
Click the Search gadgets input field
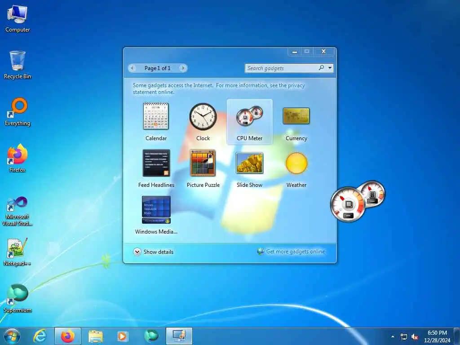pos(282,68)
